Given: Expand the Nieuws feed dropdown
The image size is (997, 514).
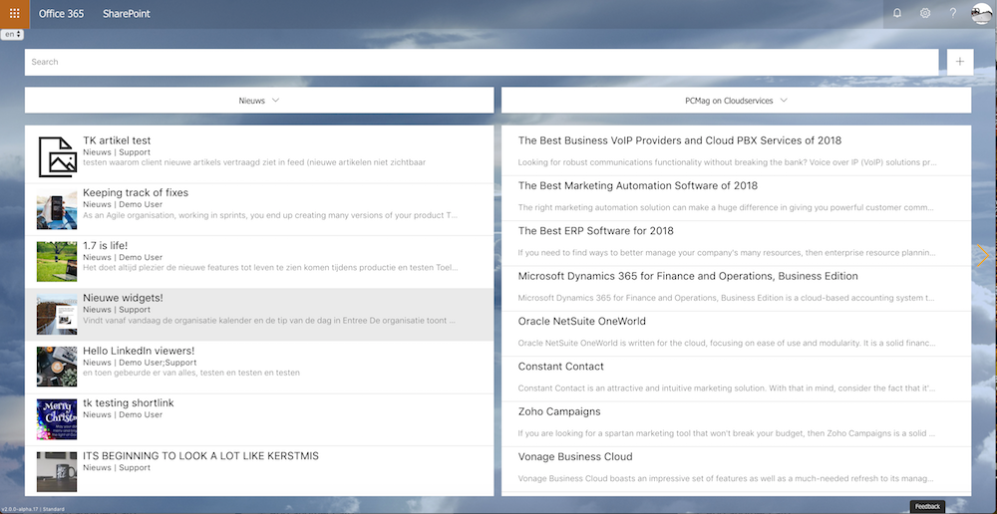Looking at the screenshot, I should (x=259, y=101).
